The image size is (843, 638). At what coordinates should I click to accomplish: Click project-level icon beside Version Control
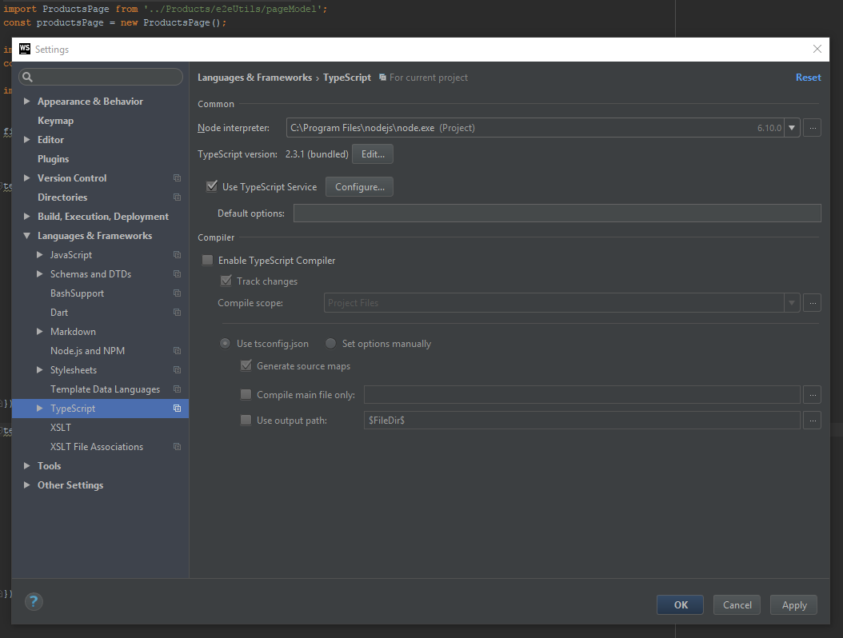coord(177,178)
